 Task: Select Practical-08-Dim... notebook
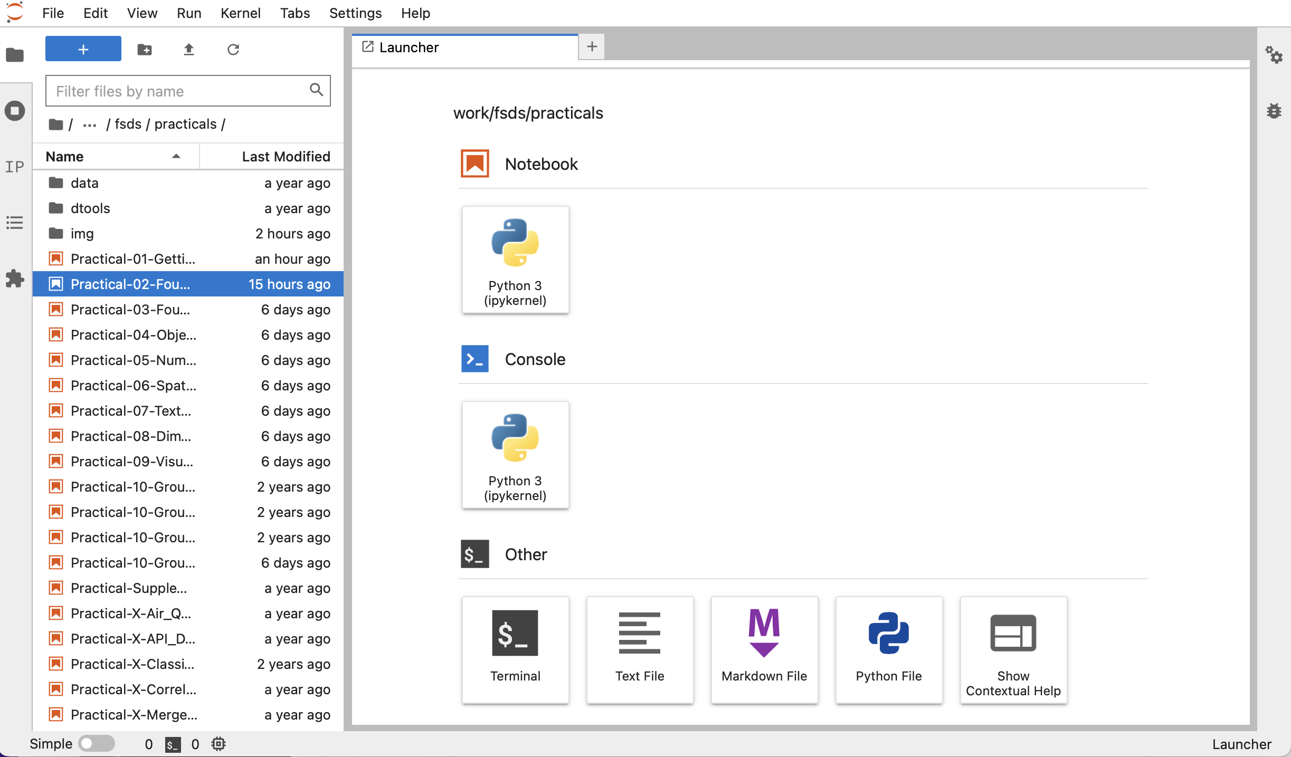tap(188, 436)
